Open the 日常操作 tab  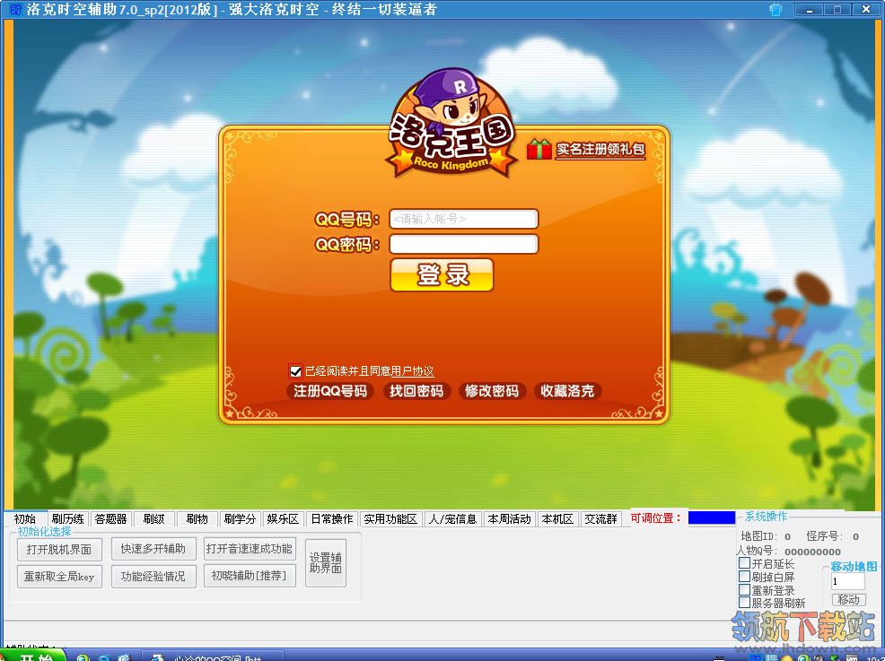(x=331, y=518)
